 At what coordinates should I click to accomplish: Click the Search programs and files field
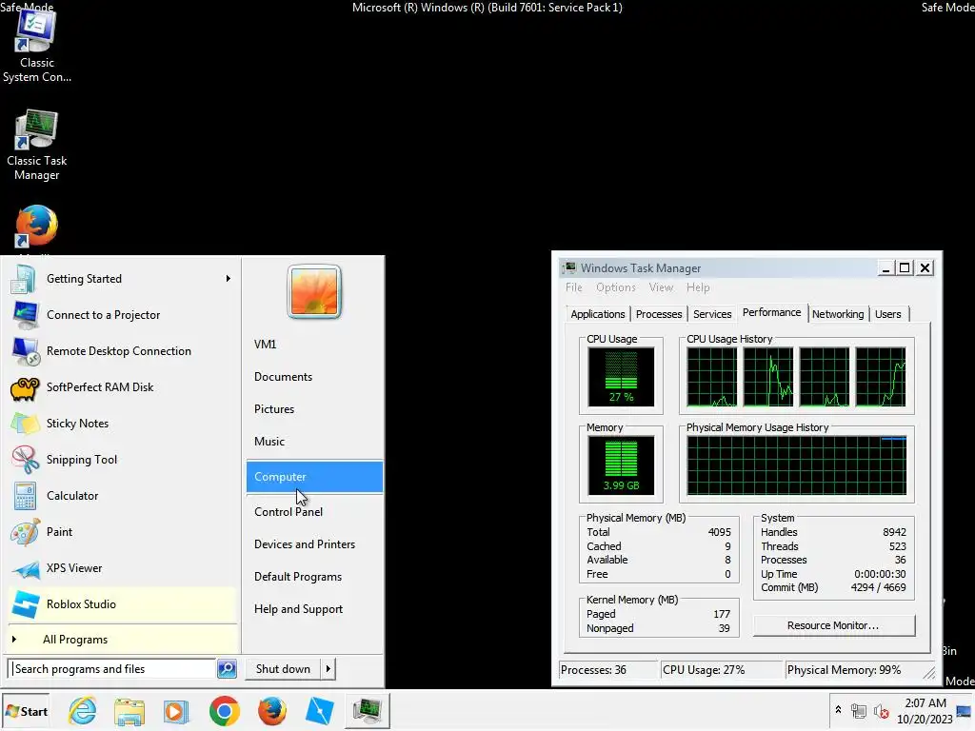[x=112, y=669]
